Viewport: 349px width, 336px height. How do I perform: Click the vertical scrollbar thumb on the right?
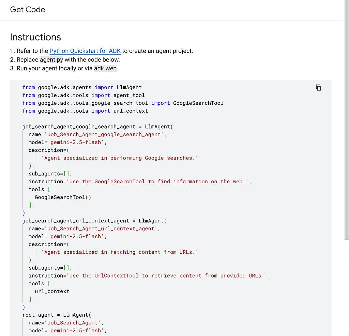point(347,120)
